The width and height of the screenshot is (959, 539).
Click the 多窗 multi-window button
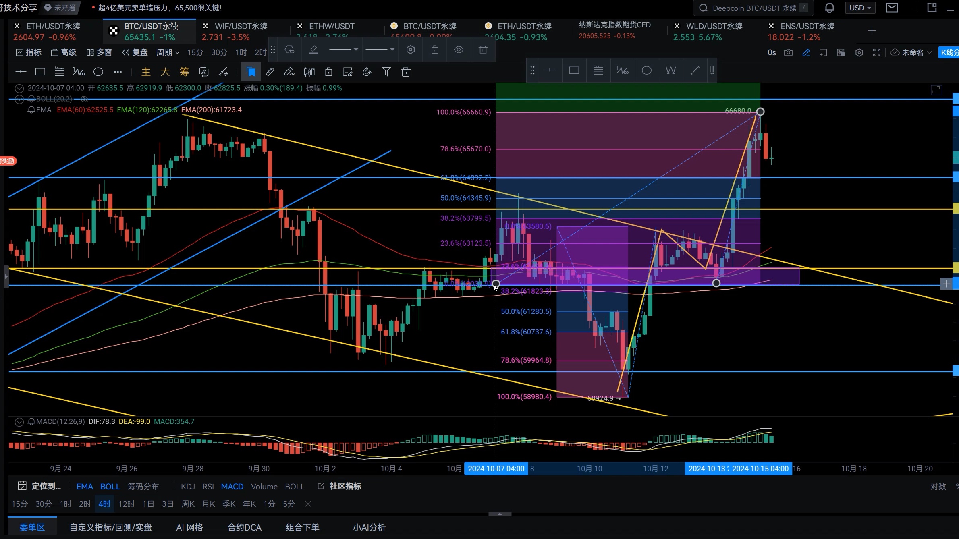tap(99, 52)
